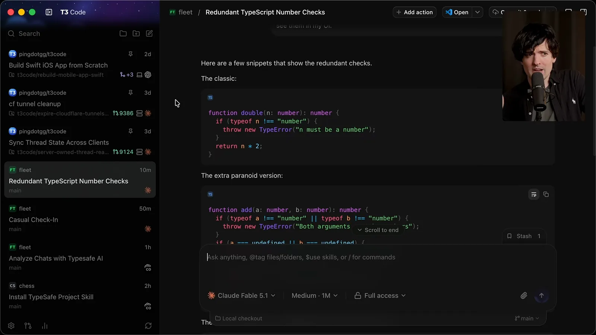Image resolution: width=596 pixels, height=335 pixels.
Task: Click the 9386 diff count on the cf tunnel thread
Action: tap(123, 113)
